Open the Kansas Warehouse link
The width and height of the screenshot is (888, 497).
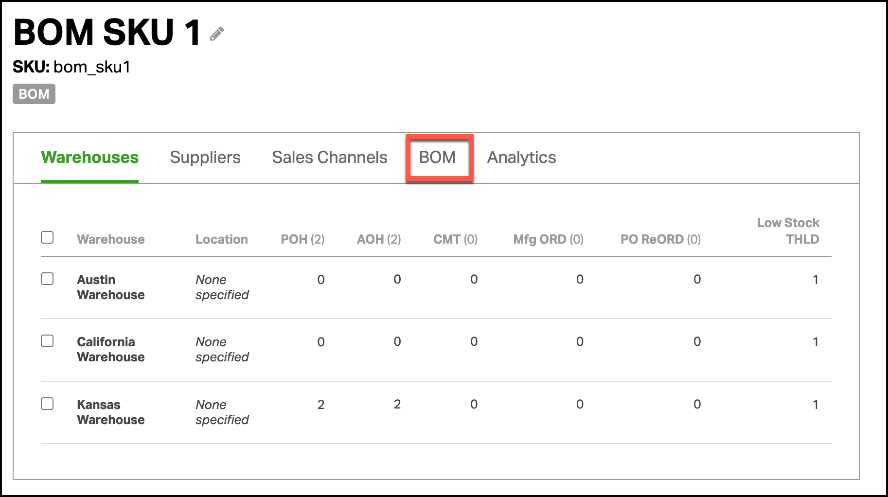(111, 412)
